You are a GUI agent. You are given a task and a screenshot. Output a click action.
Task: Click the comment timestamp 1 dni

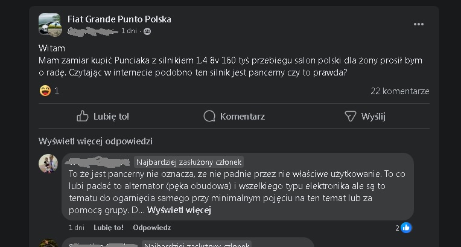click(x=77, y=228)
